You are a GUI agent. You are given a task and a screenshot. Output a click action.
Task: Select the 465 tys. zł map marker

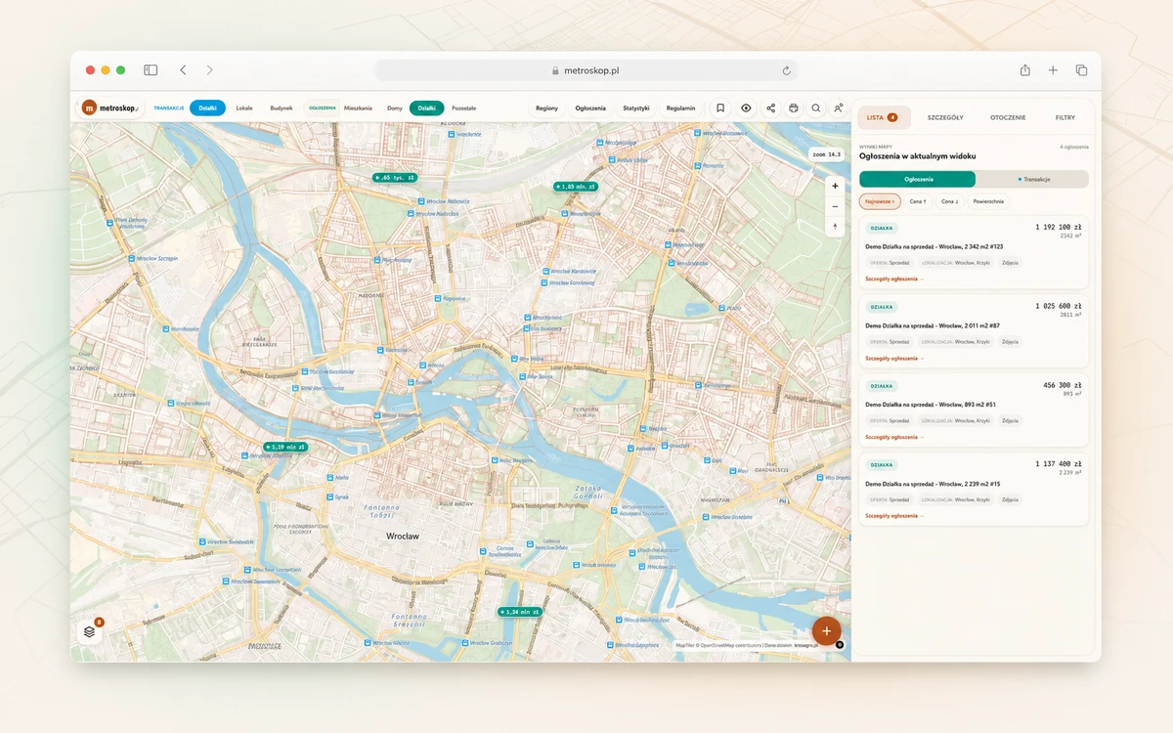395,178
